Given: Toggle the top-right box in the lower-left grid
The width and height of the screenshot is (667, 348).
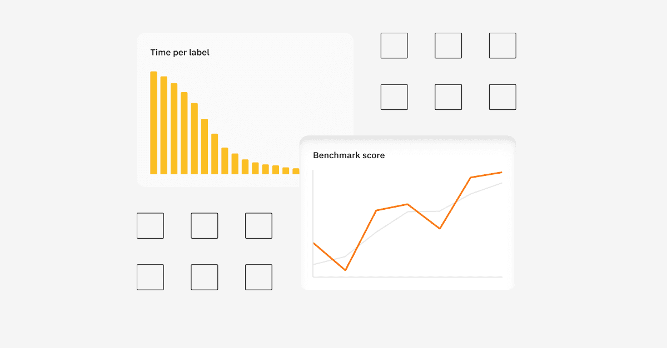Looking at the screenshot, I should click(258, 226).
